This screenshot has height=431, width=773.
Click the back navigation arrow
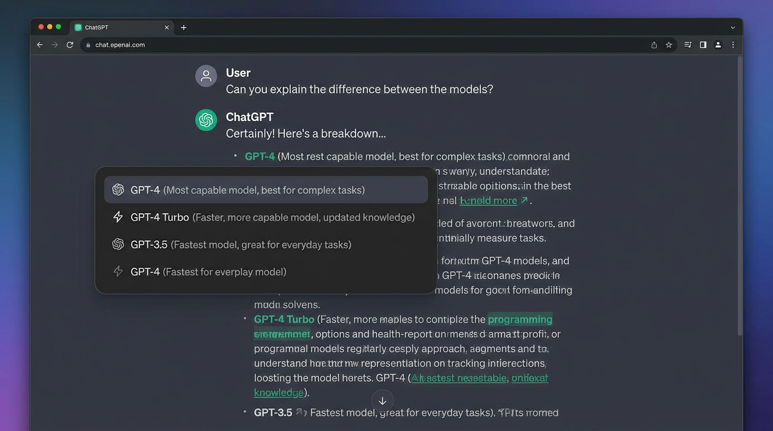[39, 44]
